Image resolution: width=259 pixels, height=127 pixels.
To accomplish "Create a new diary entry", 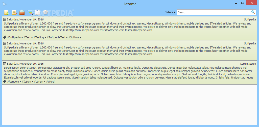I will coord(7,12).
